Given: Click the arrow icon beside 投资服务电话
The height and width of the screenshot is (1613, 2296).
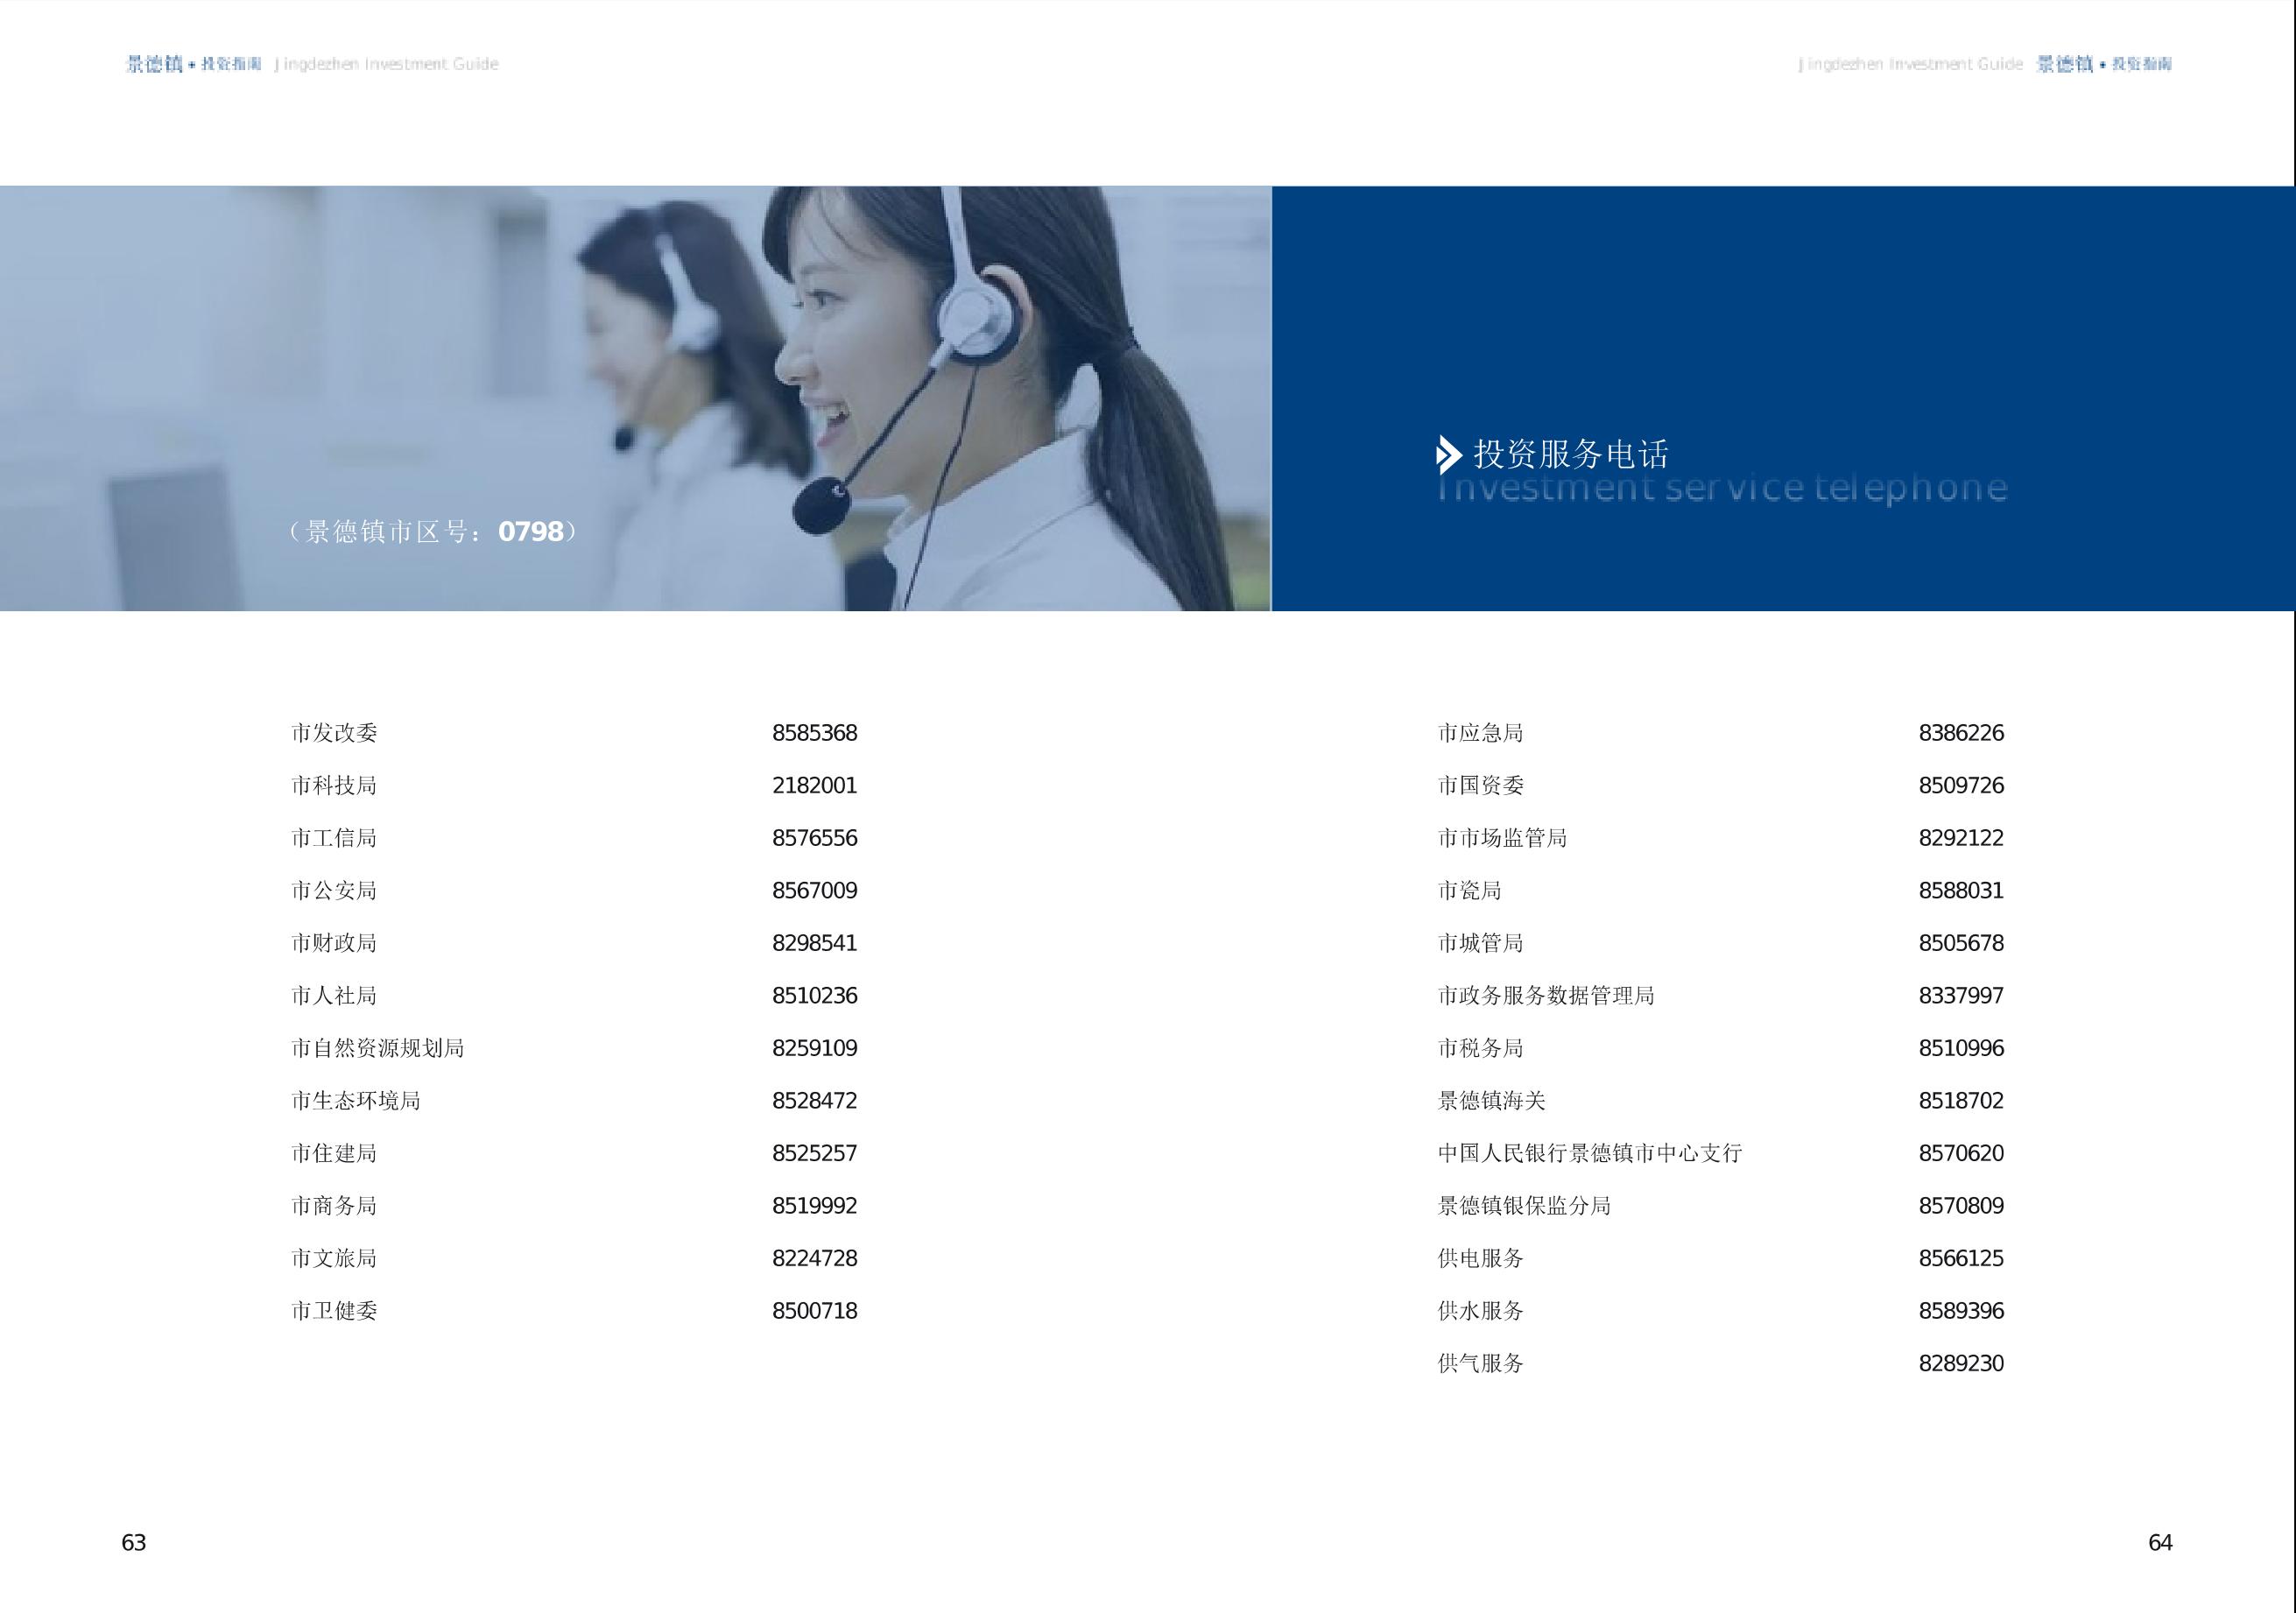Looking at the screenshot, I should click(1448, 455).
